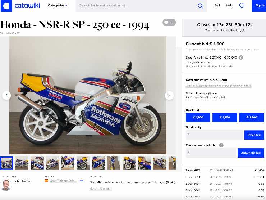266x200 pixels.
Task: Focus the Bid directly amount field
Action: point(215,135)
